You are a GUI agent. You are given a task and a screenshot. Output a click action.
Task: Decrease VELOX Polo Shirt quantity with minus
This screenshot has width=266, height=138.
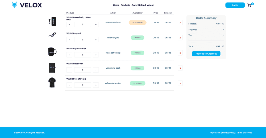point(69,85)
